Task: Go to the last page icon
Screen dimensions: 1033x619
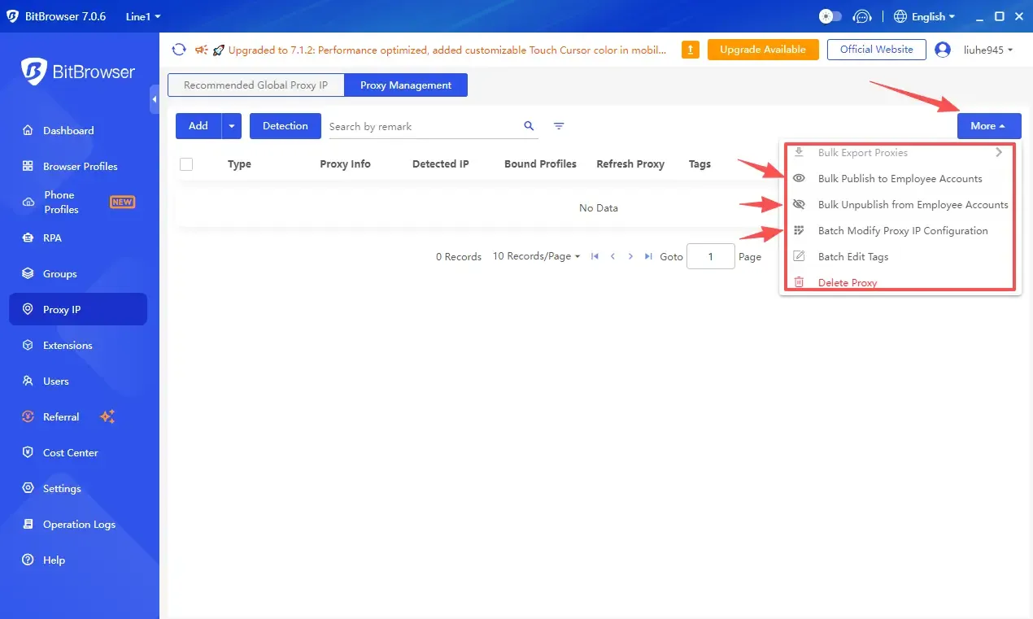Action: point(648,256)
